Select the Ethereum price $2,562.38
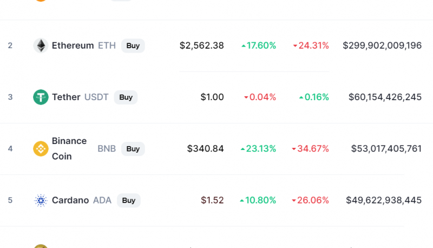The height and width of the screenshot is (248, 433). [x=201, y=45]
